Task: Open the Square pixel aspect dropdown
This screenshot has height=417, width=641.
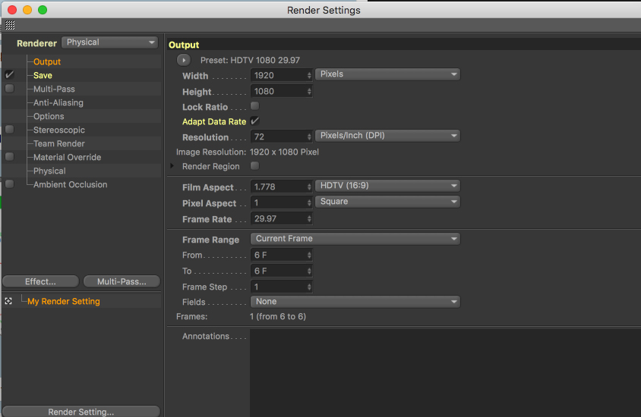Action: [x=387, y=202]
